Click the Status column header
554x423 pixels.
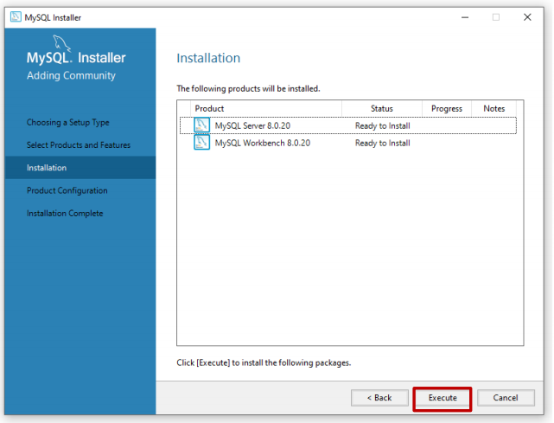[382, 109]
